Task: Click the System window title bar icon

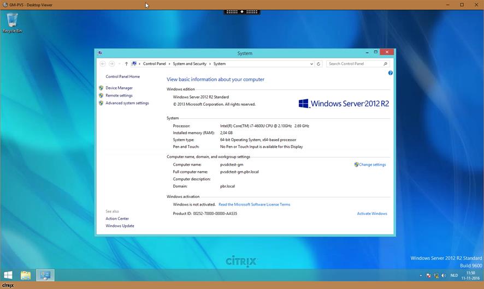Action: [100, 53]
